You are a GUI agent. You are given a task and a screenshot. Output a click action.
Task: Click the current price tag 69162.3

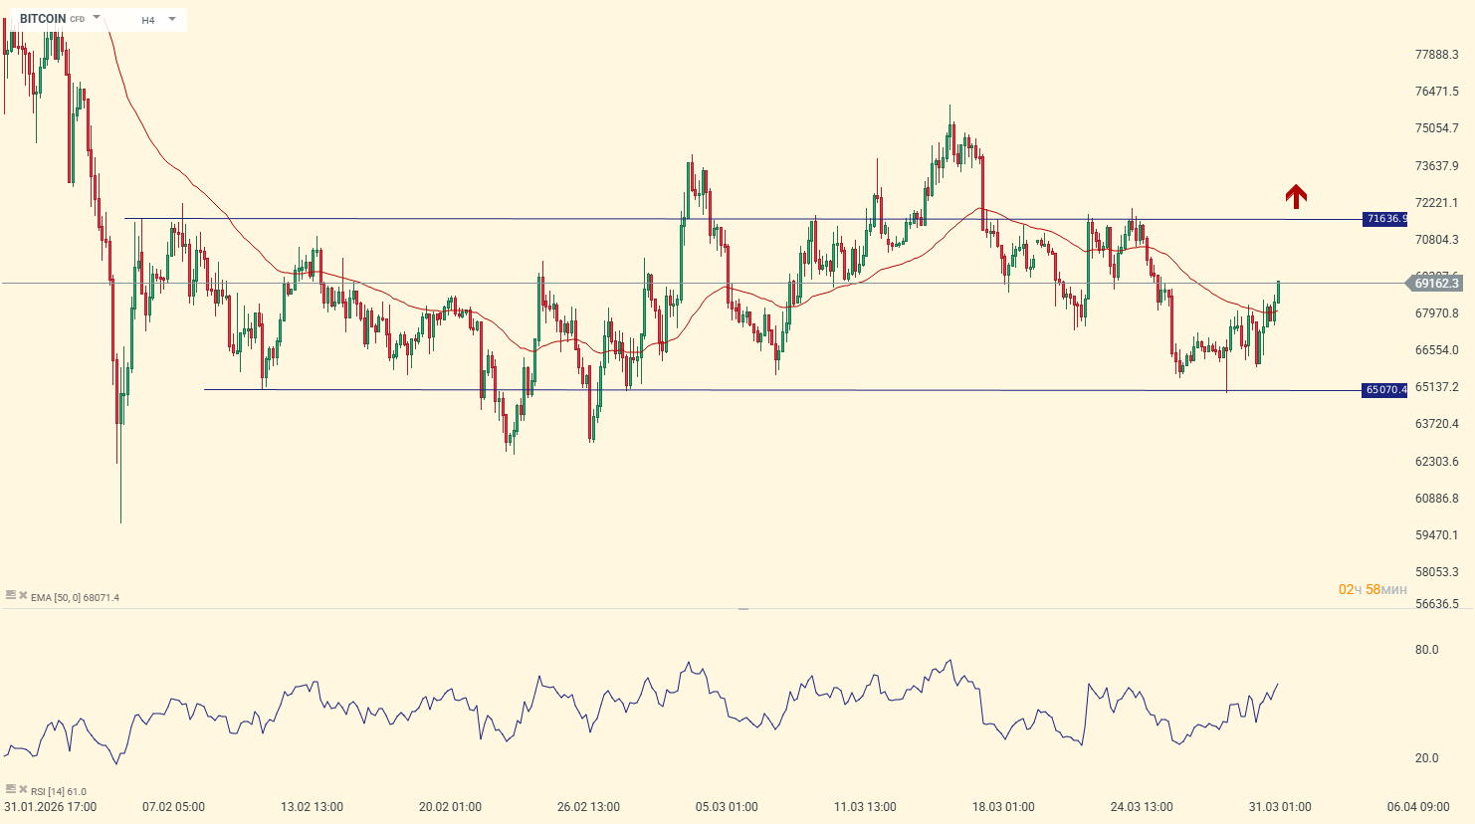1435,284
